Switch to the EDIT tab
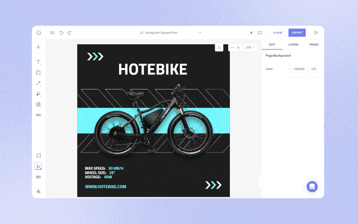Screen dimensions: 358x224 click(x=272, y=45)
